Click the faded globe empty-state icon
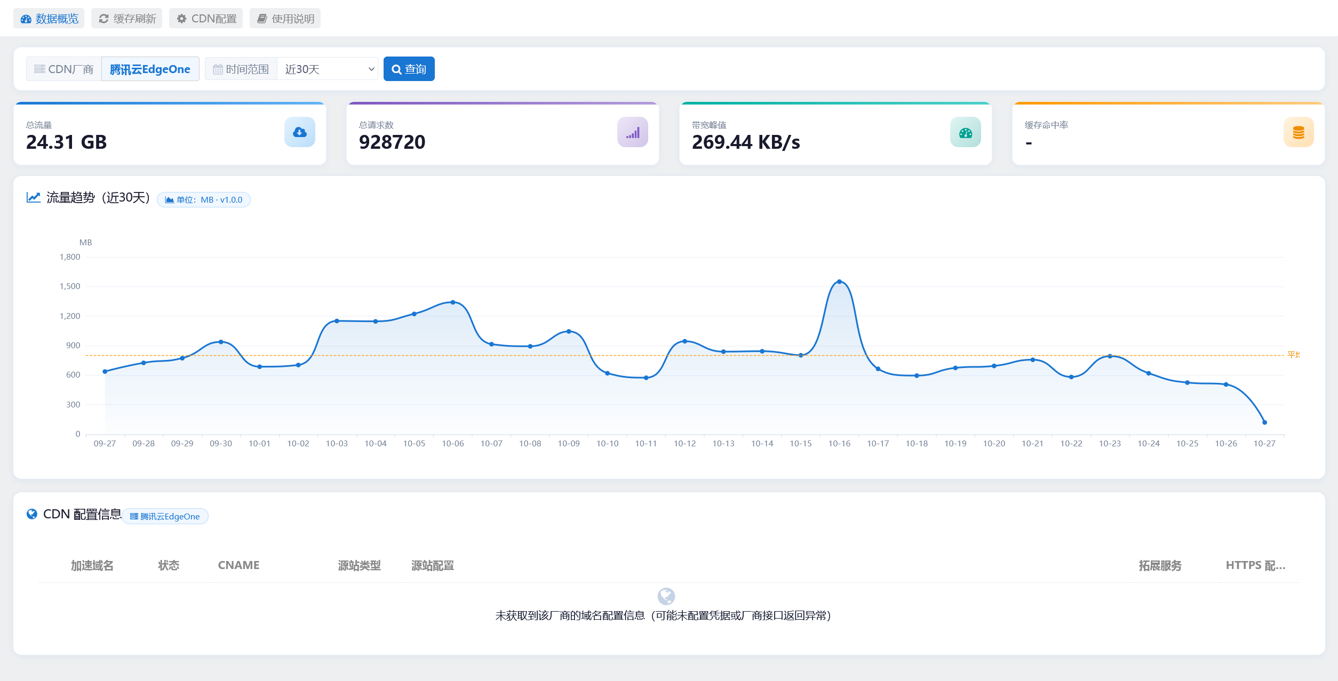The width and height of the screenshot is (1338, 681). [666, 596]
